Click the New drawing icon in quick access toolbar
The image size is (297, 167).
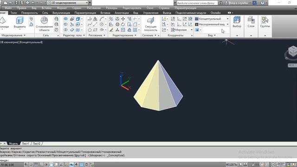[x=6, y=3]
